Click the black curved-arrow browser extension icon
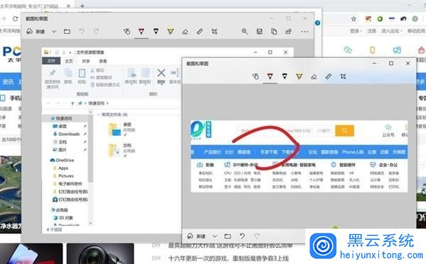Image resolution: width=426 pixels, height=264 pixels. (x=403, y=18)
